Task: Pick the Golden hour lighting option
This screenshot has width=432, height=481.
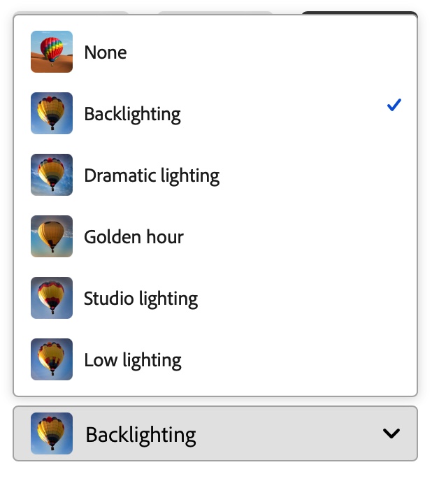Action: pos(215,236)
